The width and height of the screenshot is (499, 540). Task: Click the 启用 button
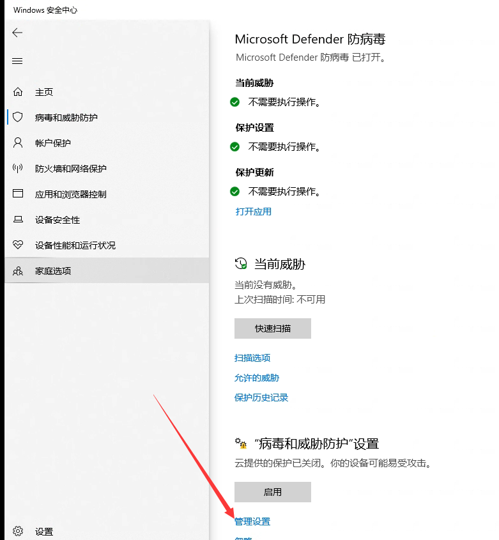point(273,492)
